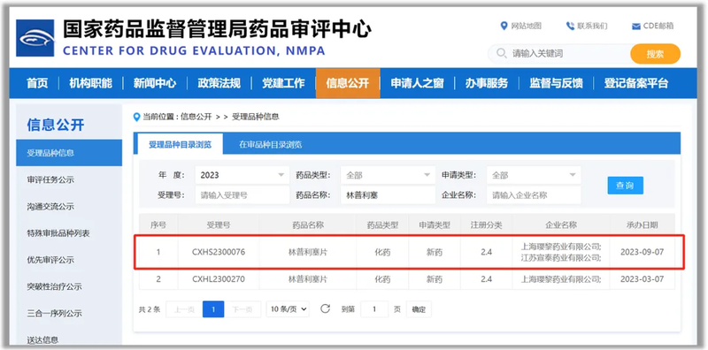Open the 药品类型 dropdown
708x350 pixels.
click(x=388, y=175)
